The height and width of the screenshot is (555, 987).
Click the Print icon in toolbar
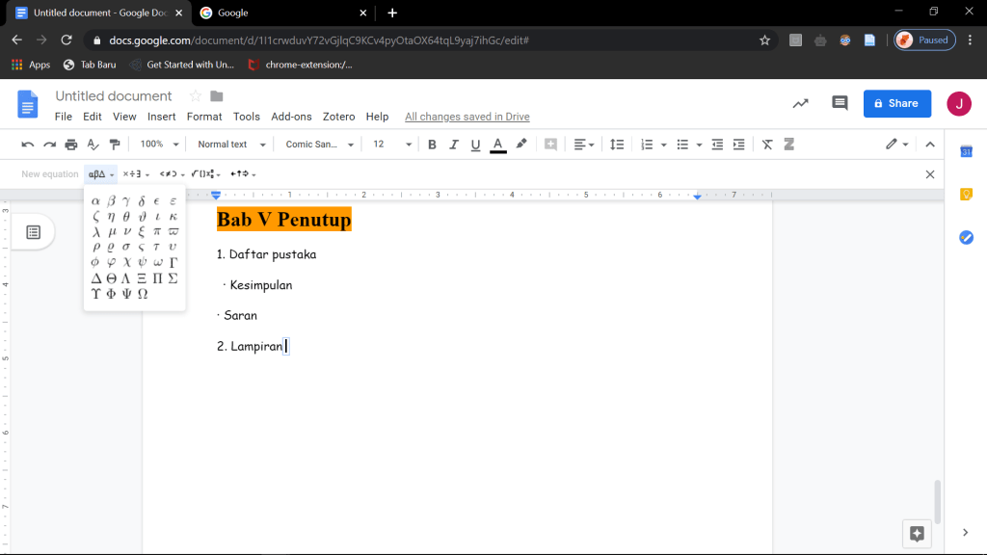point(70,145)
